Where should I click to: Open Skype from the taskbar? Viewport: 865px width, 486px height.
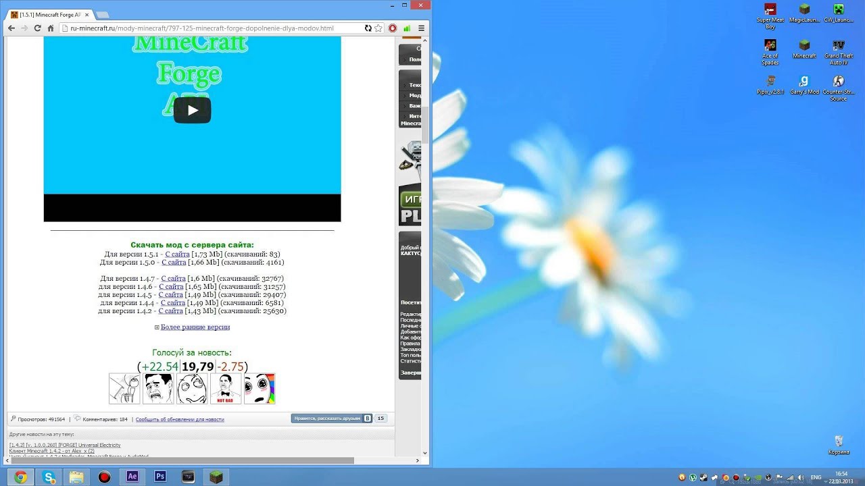[x=49, y=477]
